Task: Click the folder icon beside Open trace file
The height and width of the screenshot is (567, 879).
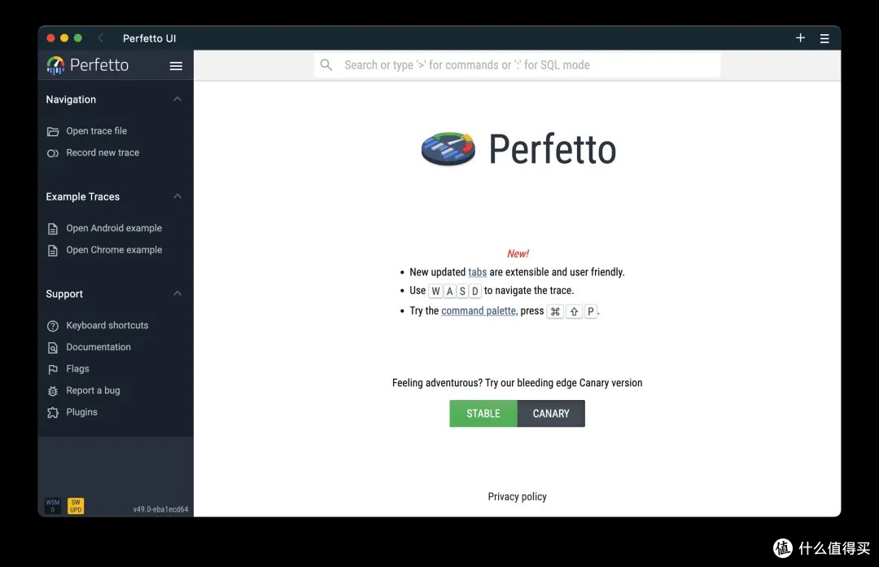Action: 53,131
